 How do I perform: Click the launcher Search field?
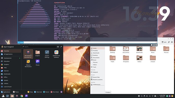tap(39, 47)
